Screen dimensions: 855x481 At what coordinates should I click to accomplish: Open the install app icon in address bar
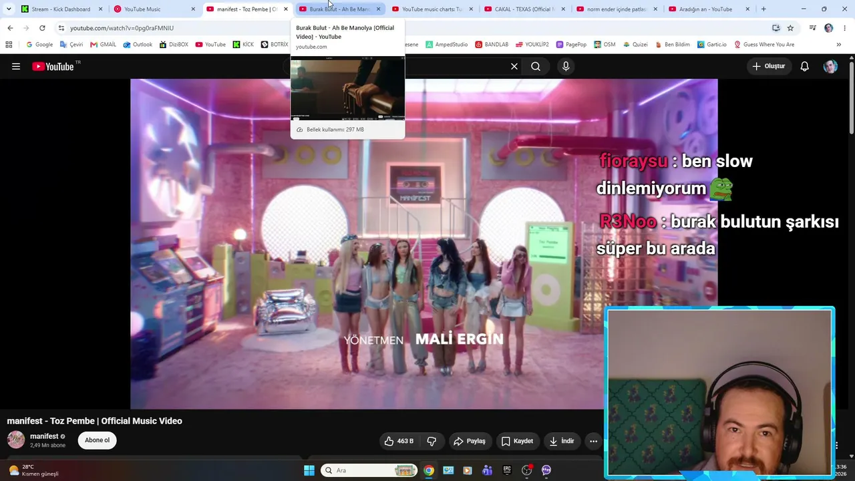tap(776, 28)
